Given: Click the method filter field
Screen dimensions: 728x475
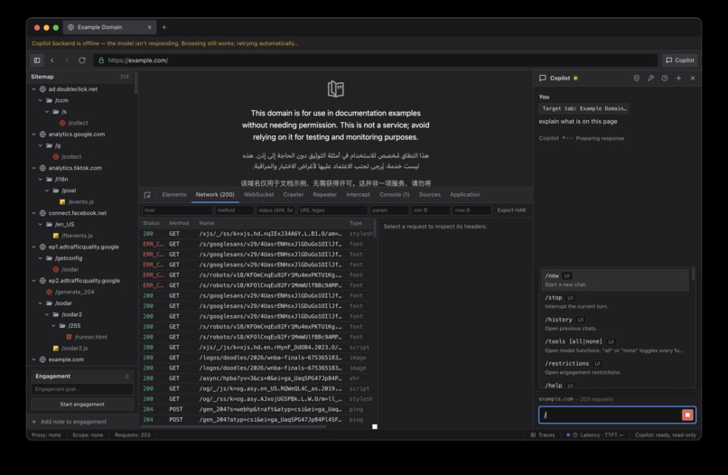Looking at the screenshot, I should click(x=235, y=210).
